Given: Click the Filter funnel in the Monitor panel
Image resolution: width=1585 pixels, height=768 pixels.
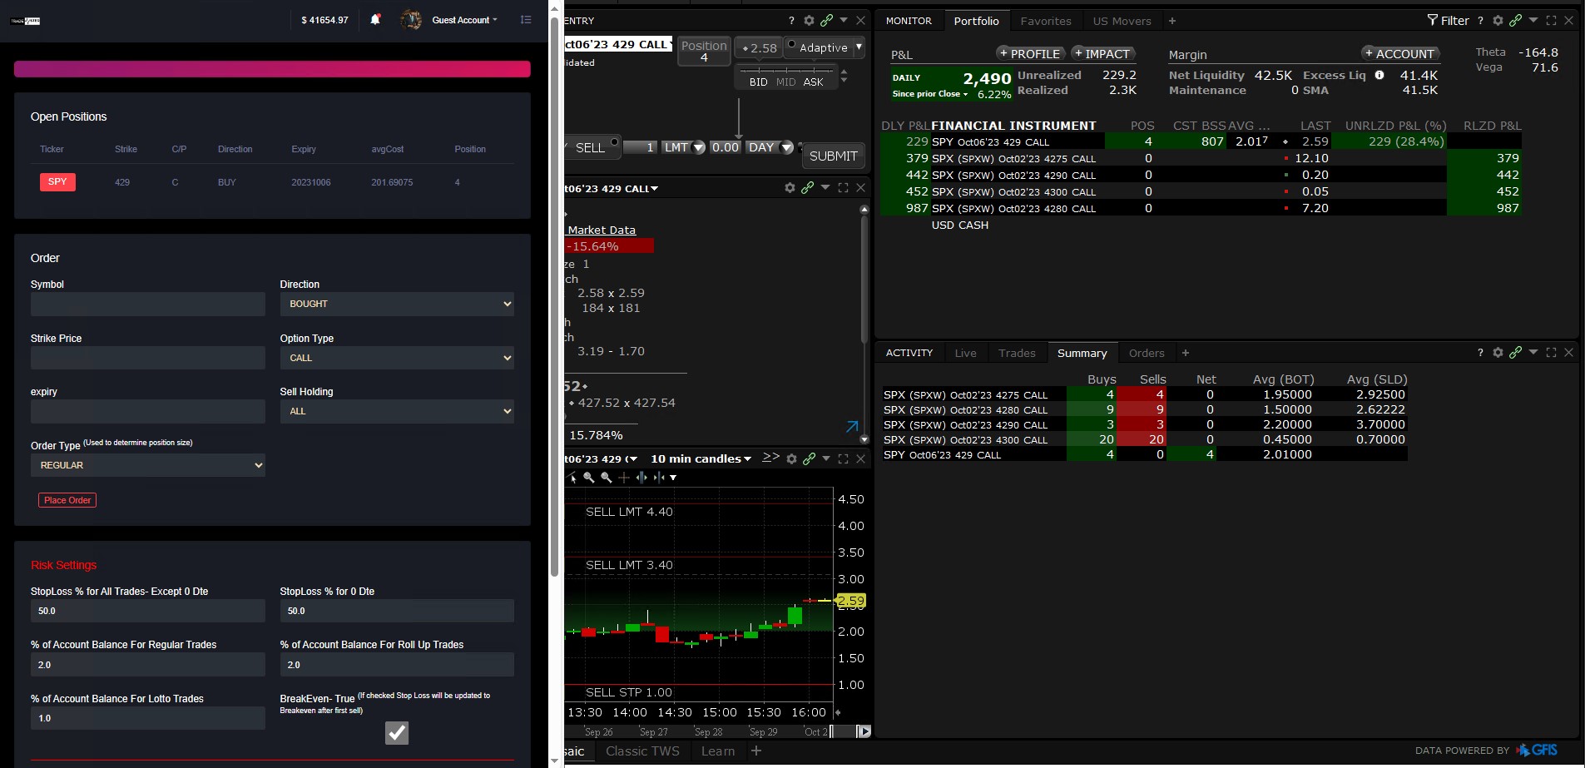Looking at the screenshot, I should tap(1432, 21).
